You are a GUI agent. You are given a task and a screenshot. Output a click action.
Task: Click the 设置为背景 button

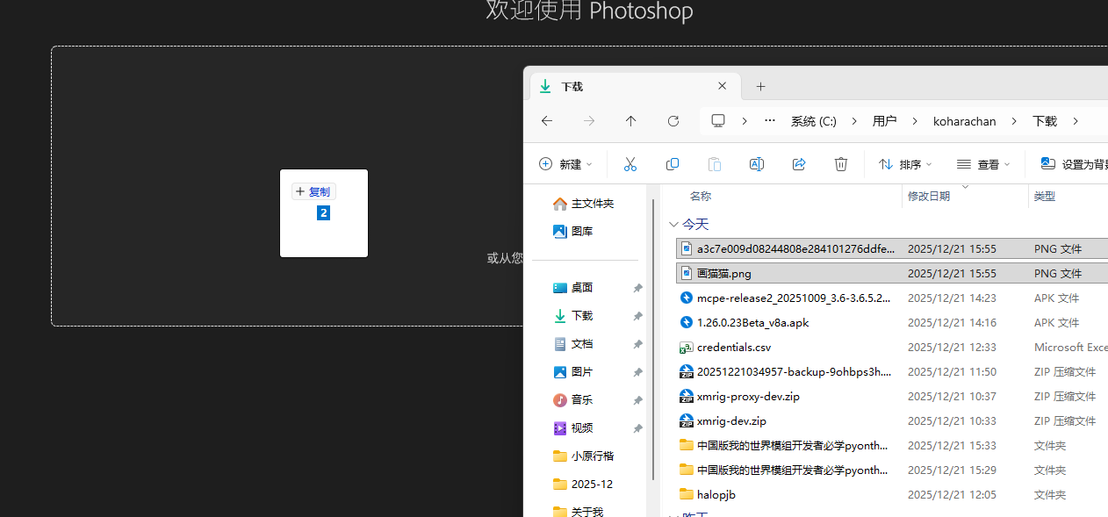coord(1074,164)
